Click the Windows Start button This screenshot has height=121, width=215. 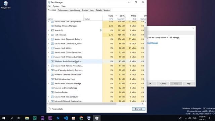[x=4, y=118]
